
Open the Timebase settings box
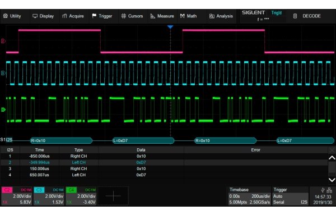[x=249, y=196]
